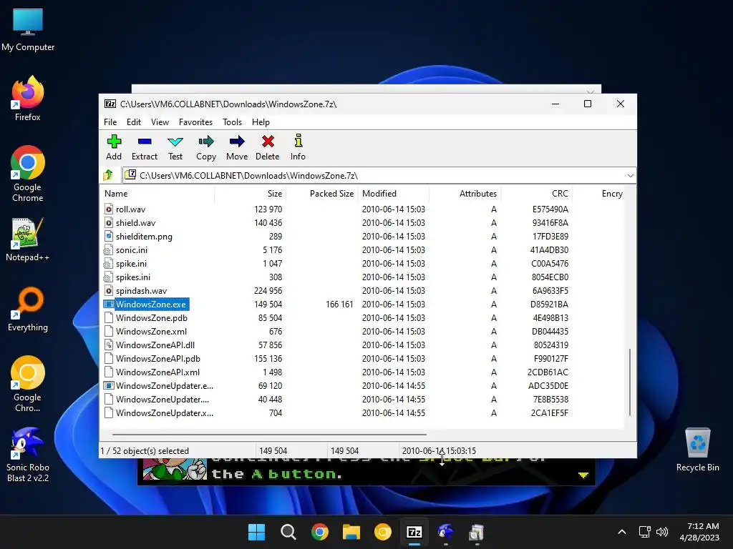Screen dimensions: 733x549
Task: Click the Sonic taskbar icon
Action: (x=445, y=532)
